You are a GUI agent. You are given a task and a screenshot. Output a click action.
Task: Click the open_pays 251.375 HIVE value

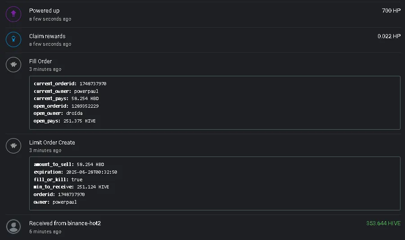(80, 121)
